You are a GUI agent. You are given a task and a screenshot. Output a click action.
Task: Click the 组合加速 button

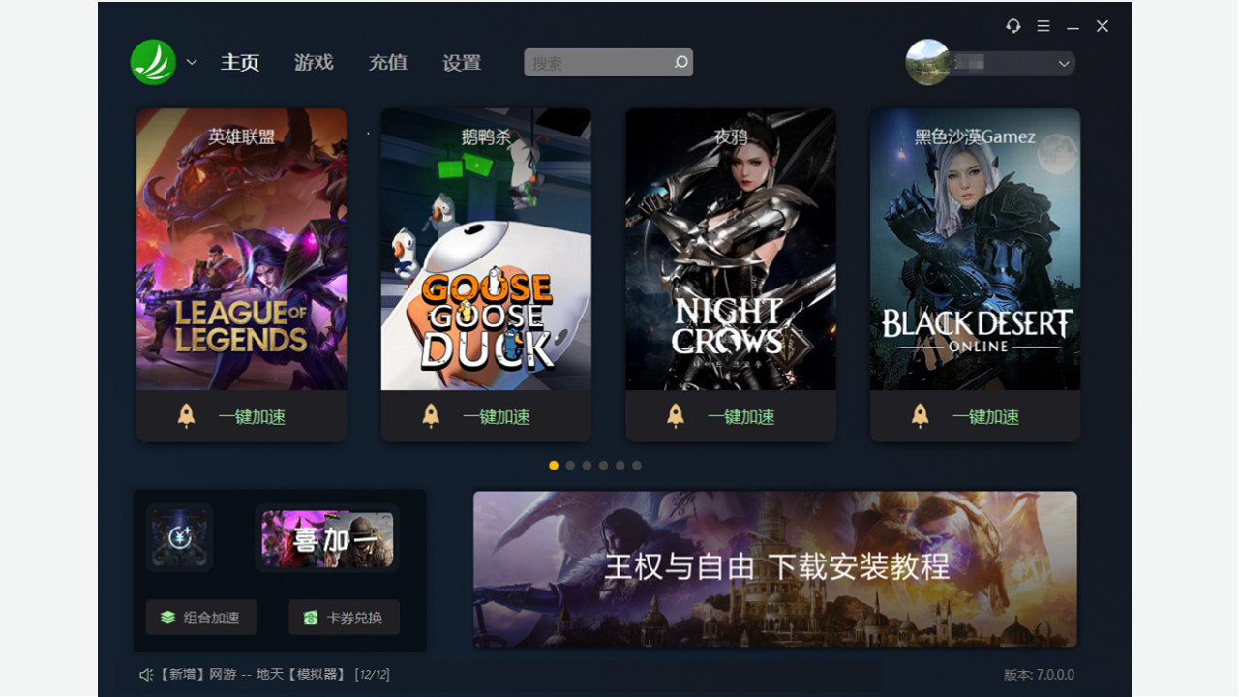[x=201, y=618]
